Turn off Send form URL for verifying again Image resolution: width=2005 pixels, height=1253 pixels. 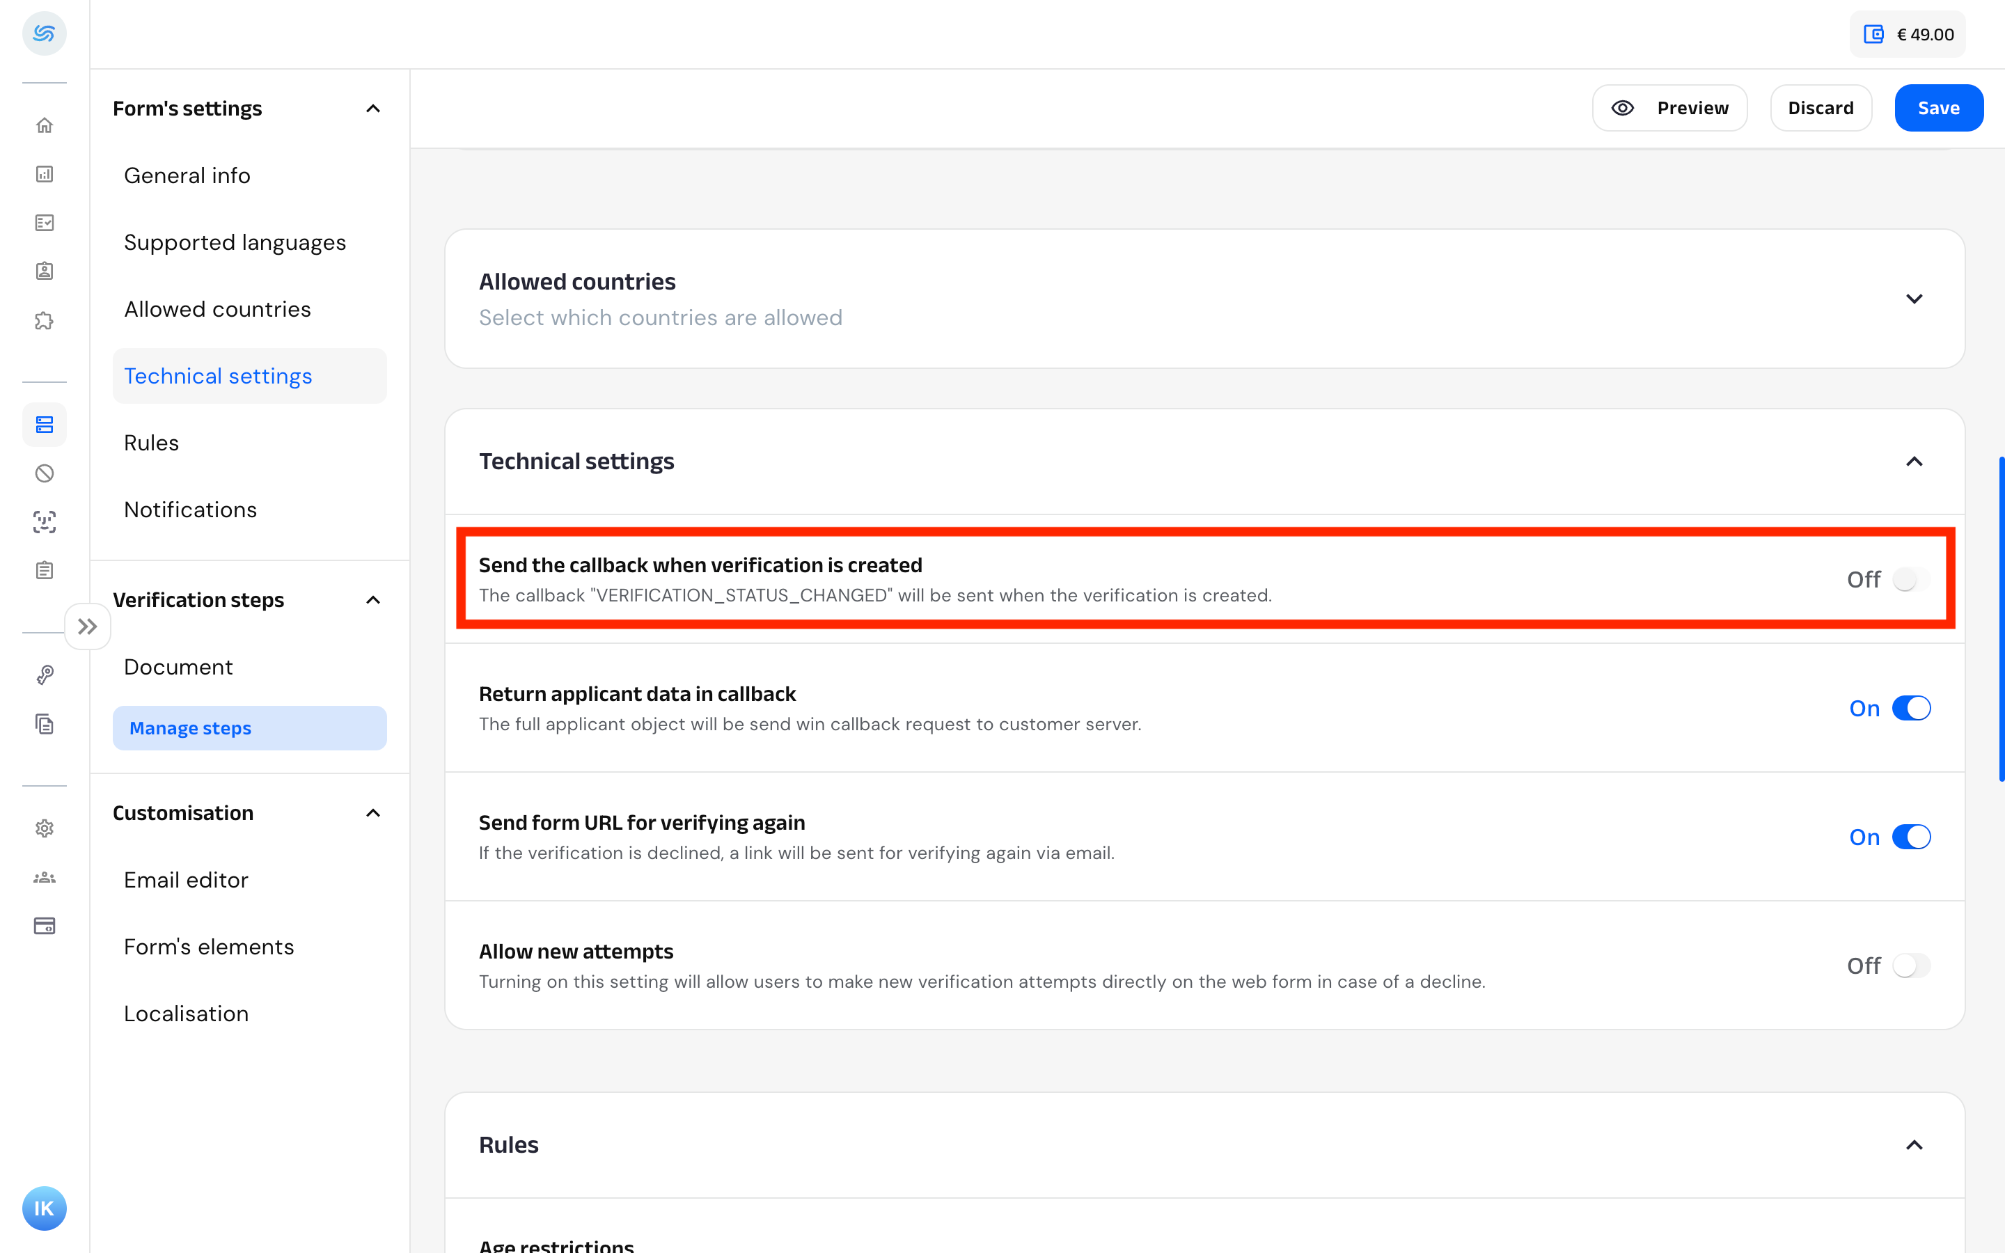click(x=1910, y=837)
